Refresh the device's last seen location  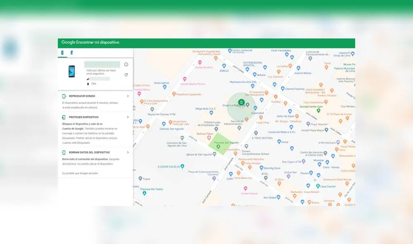click(126, 75)
